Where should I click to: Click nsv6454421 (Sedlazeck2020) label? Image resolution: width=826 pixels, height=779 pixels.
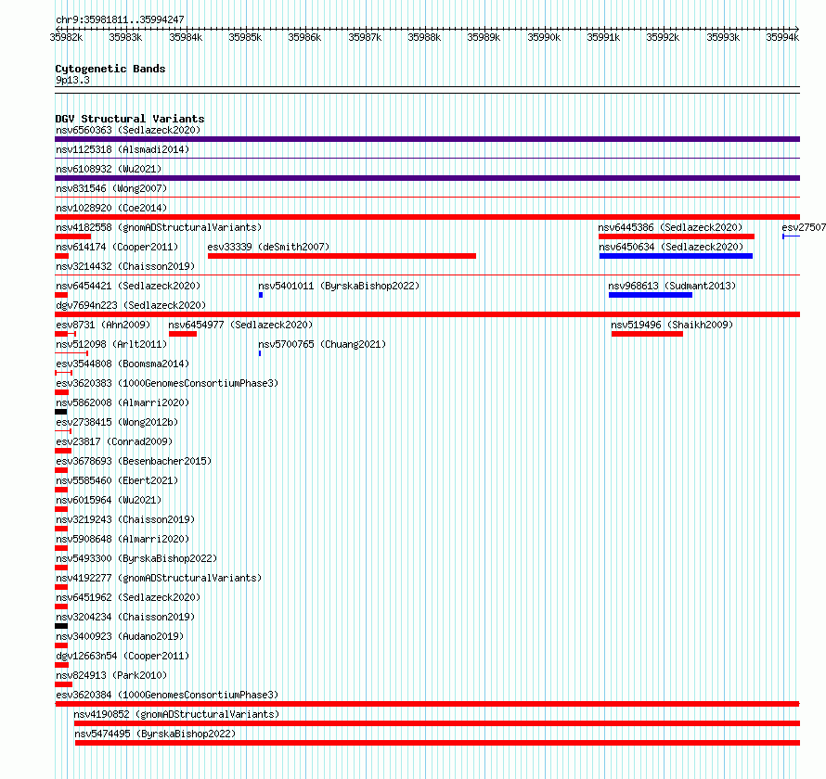(x=128, y=286)
